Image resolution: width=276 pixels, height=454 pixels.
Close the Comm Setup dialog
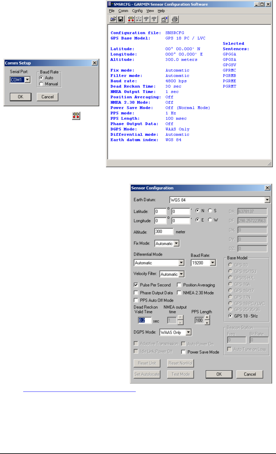95,63
